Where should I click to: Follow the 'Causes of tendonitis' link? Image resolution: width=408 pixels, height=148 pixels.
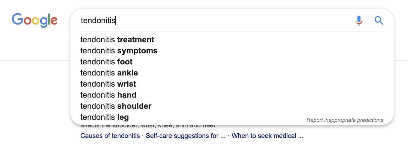click(110, 136)
